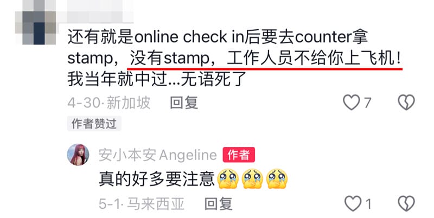Image resolution: width=434 pixels, height=218 pixels.
Task: Tap the 作者赞过 tag
Action: pos(94,124)
